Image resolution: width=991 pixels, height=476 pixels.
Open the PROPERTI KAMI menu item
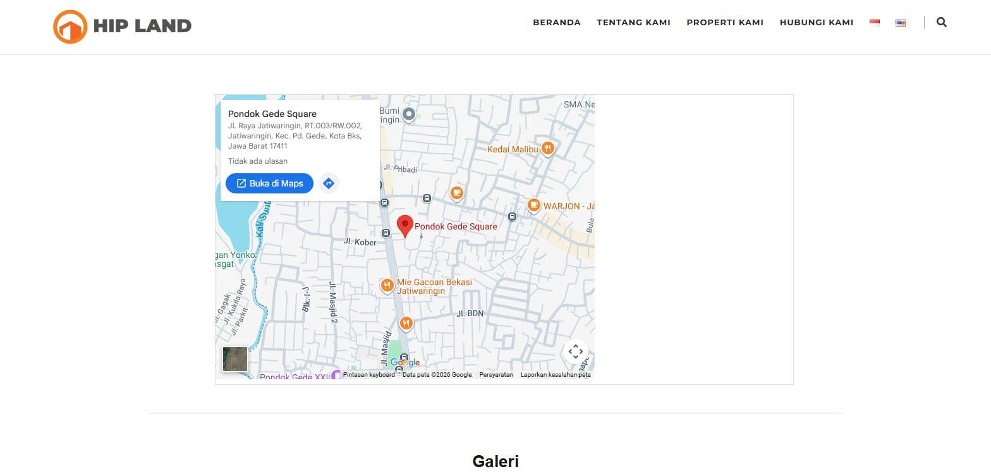coord(725,23)
